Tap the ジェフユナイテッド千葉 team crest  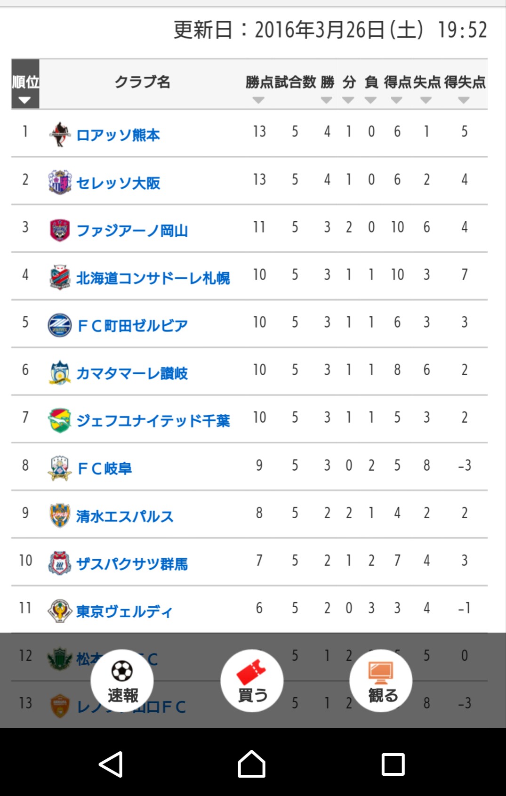pyautogui.click(x=60, y=420)
